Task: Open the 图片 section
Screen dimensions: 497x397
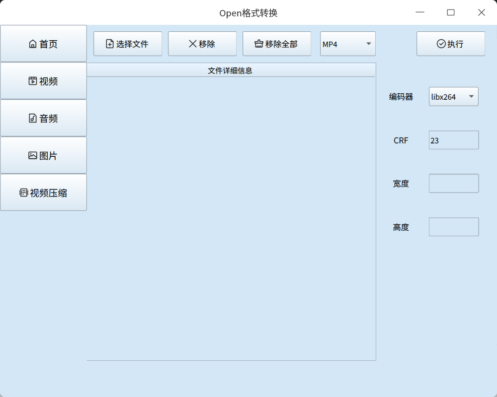Action: click(x=43, y=155)
